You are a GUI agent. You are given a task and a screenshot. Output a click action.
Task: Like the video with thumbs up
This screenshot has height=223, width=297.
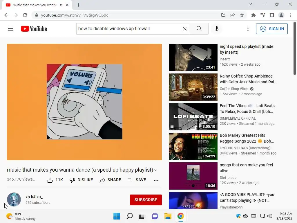(55, 180)
